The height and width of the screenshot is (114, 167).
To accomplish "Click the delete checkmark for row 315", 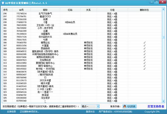I will click(144, 69).
